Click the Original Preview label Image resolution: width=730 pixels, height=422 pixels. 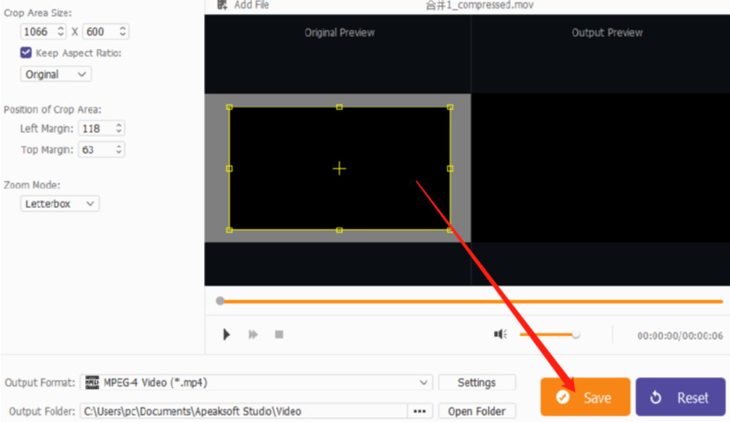[340, 33]
